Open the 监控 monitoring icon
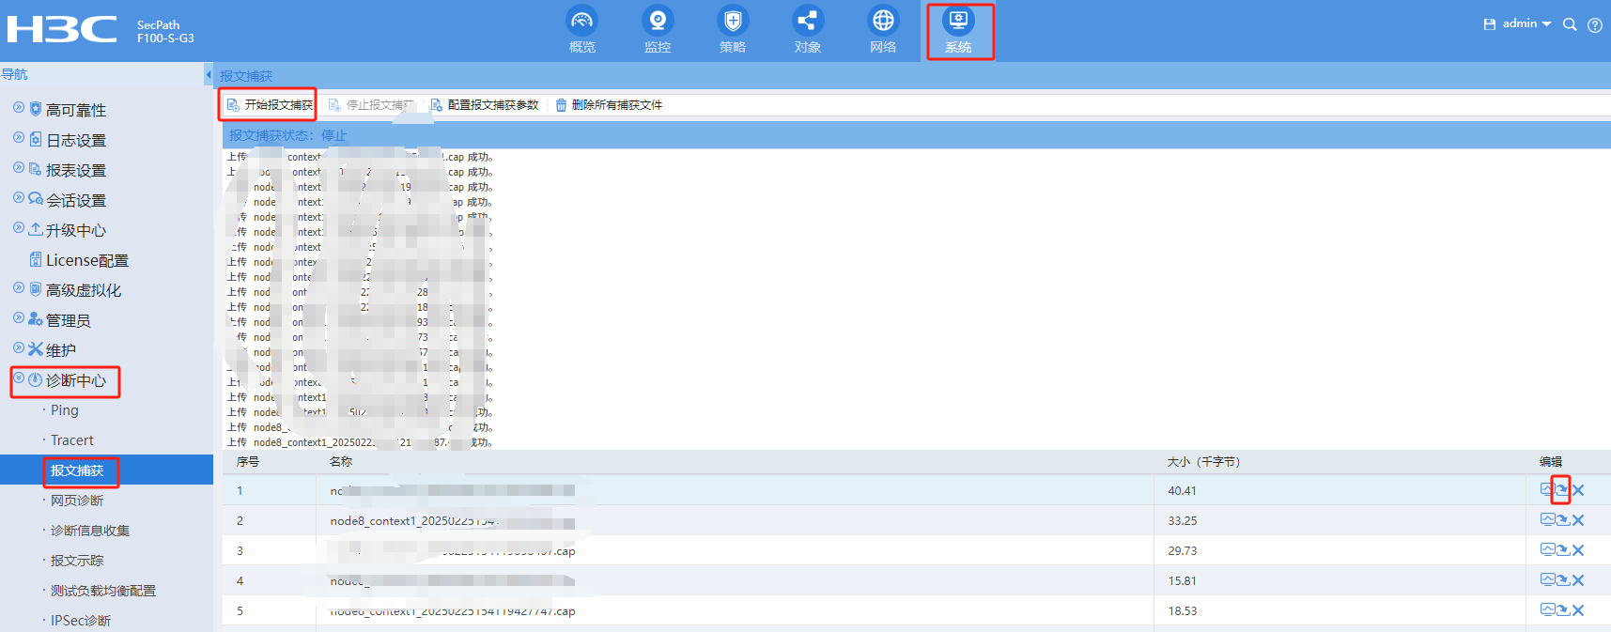This screenshot has width=1611, height=632. (658, 22)
